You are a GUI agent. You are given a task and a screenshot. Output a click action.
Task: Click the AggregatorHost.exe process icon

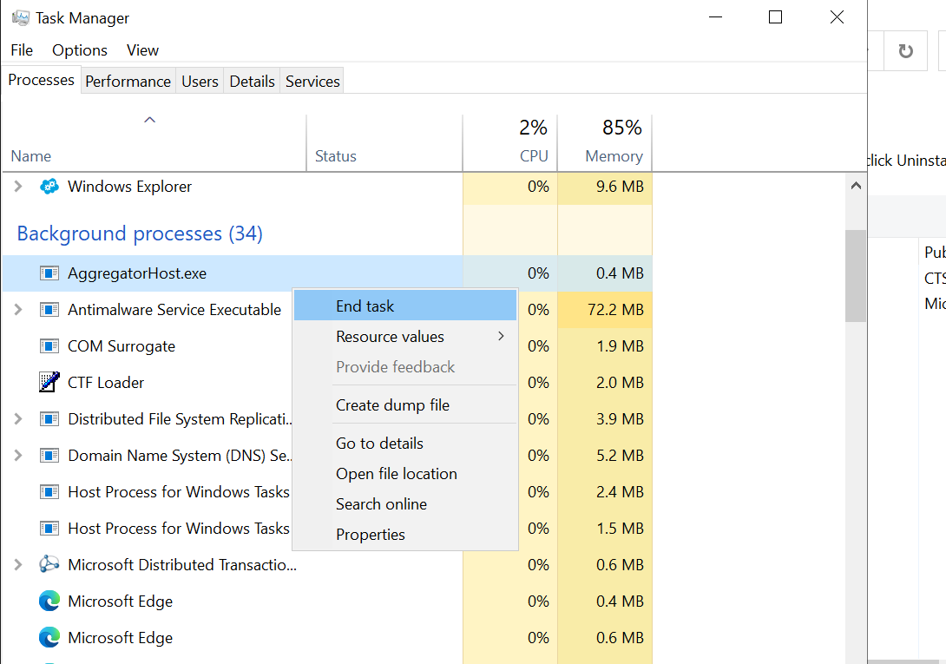tap(49, 273)
